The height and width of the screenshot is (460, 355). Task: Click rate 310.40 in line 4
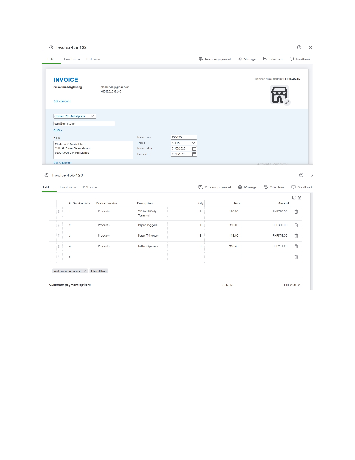click(234, 246)
